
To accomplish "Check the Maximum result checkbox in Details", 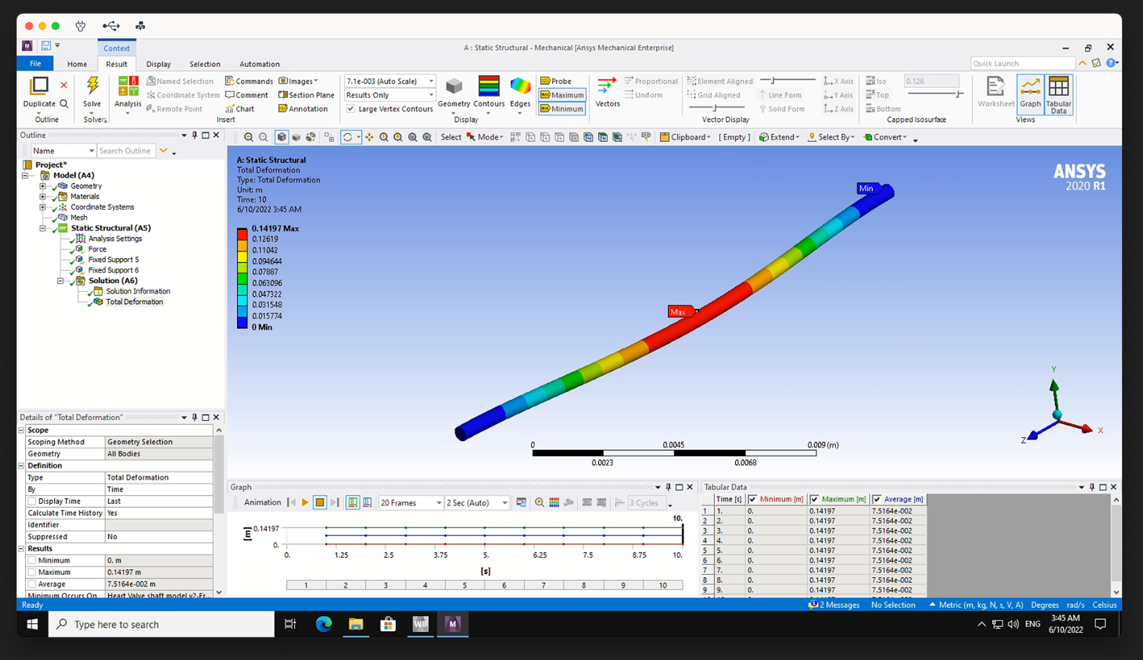I will click(32, 572).
